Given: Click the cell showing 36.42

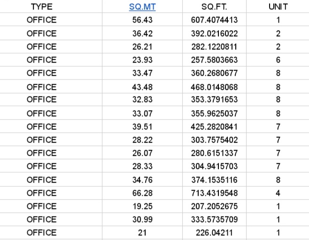Looking at the screenshot, I should pos(142,33).
